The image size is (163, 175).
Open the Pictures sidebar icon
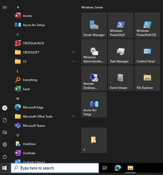pyautogui.click(x=5, y=132)
